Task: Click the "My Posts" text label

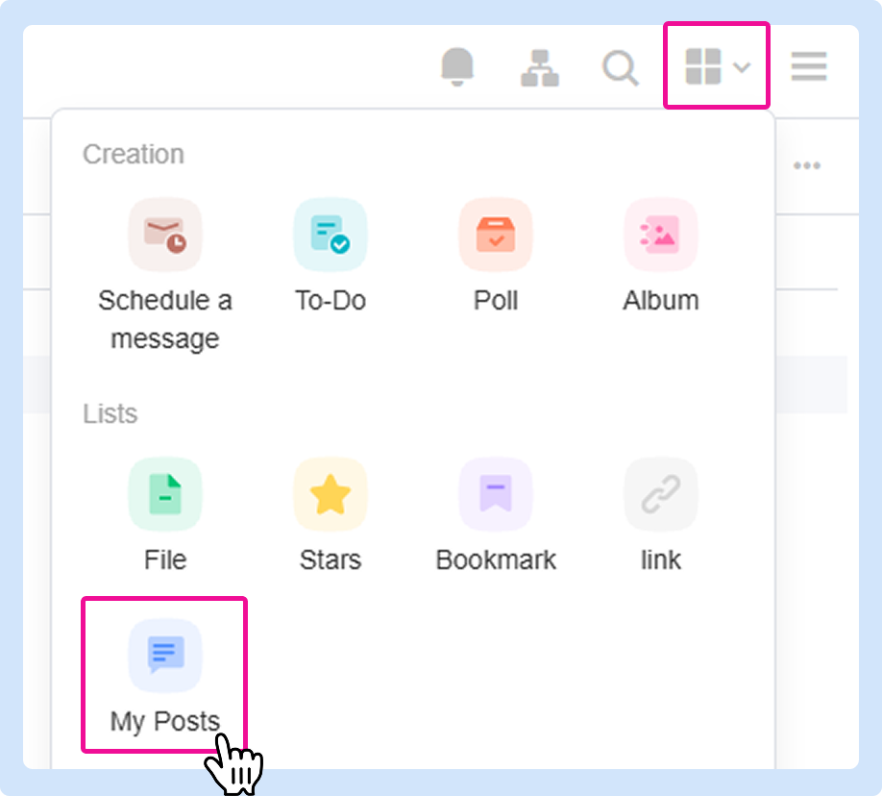Action: [165, 721]
